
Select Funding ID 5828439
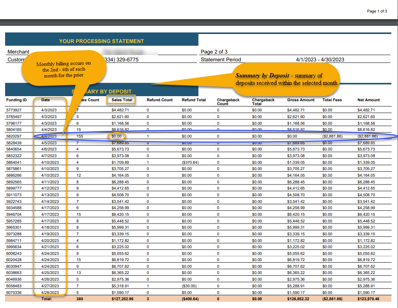[14, 143]
